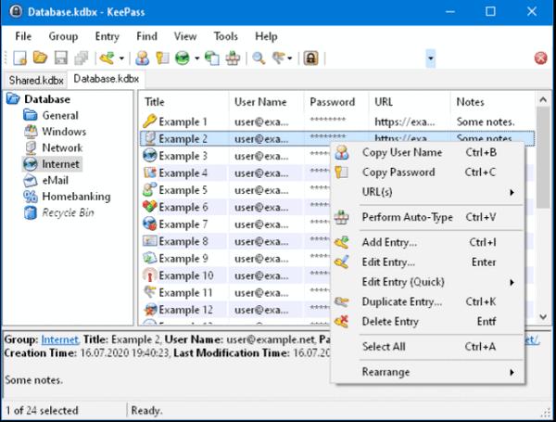Click the Show Entries toolbar icon
Screen dimensions: 556x422
tap(279, 58)
